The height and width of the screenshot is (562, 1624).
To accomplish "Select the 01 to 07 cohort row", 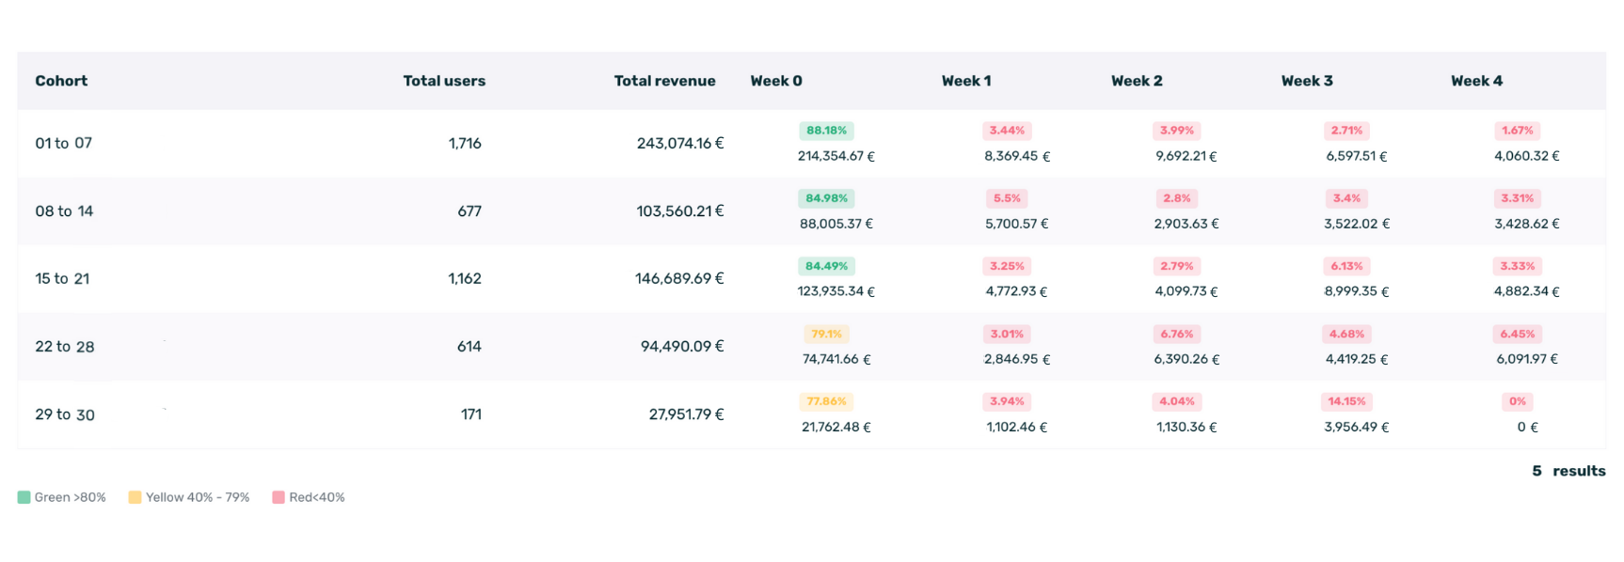I will pos(64,143).
